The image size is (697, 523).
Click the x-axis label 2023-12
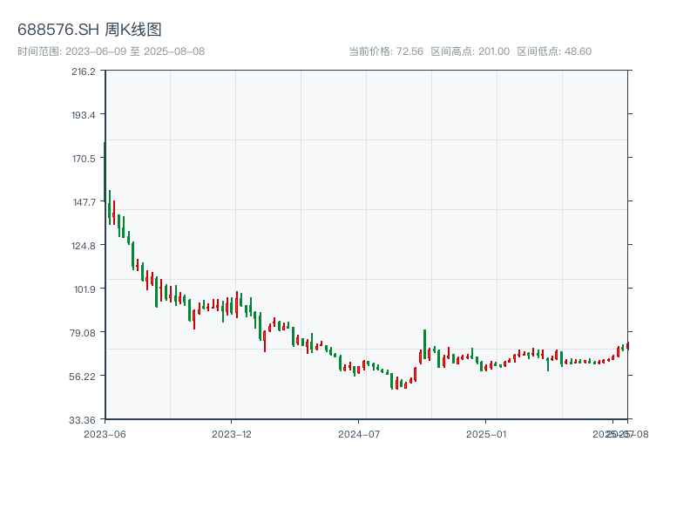[232, 434]
